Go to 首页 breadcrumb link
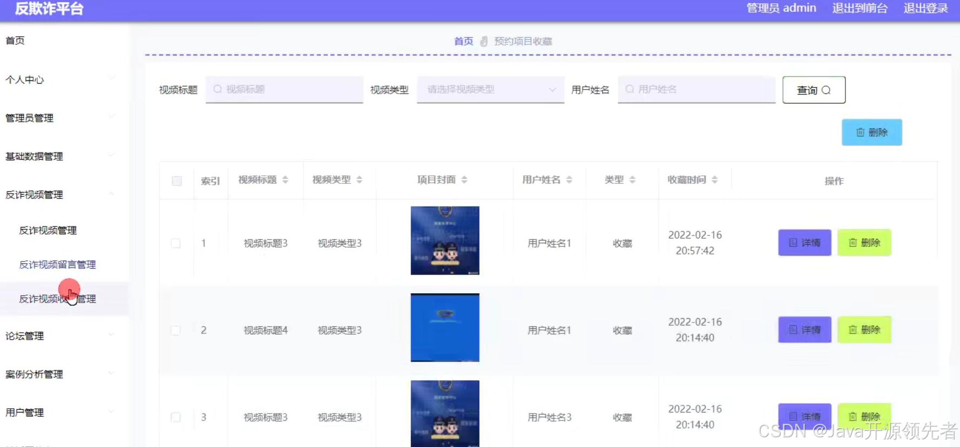The width and height of the screenshot is (960, 447). pyautogui.click(x=463, y=42)
